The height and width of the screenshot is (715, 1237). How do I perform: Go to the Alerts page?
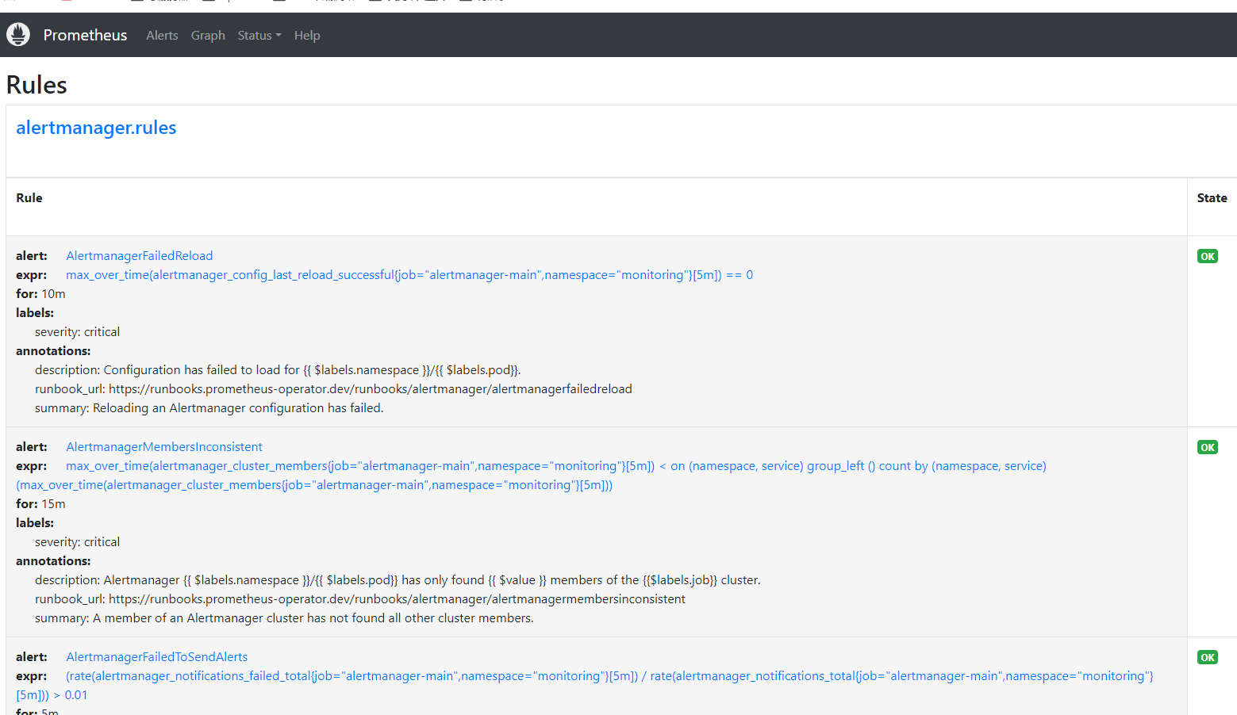coord(162,36)
